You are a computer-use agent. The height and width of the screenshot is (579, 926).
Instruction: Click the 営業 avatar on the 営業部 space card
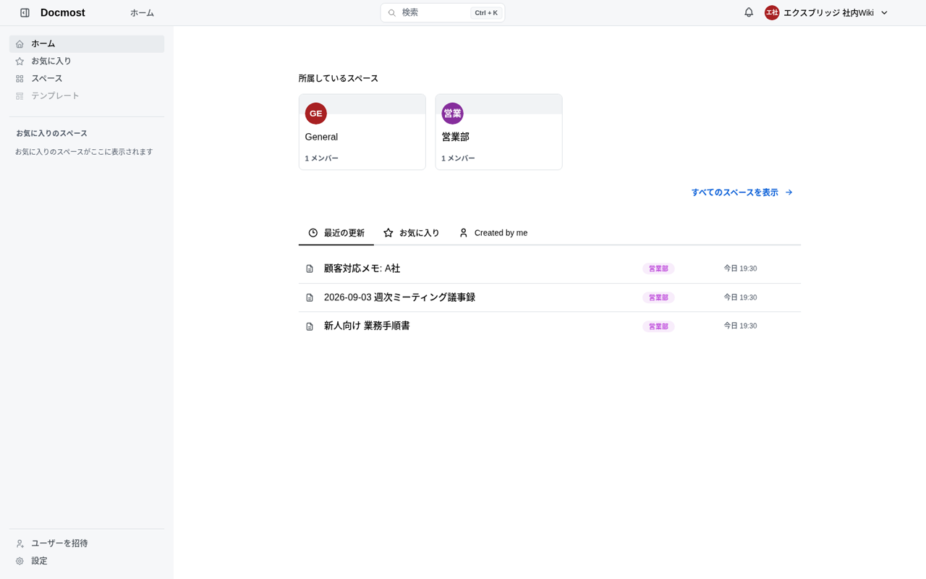(453, 114)
